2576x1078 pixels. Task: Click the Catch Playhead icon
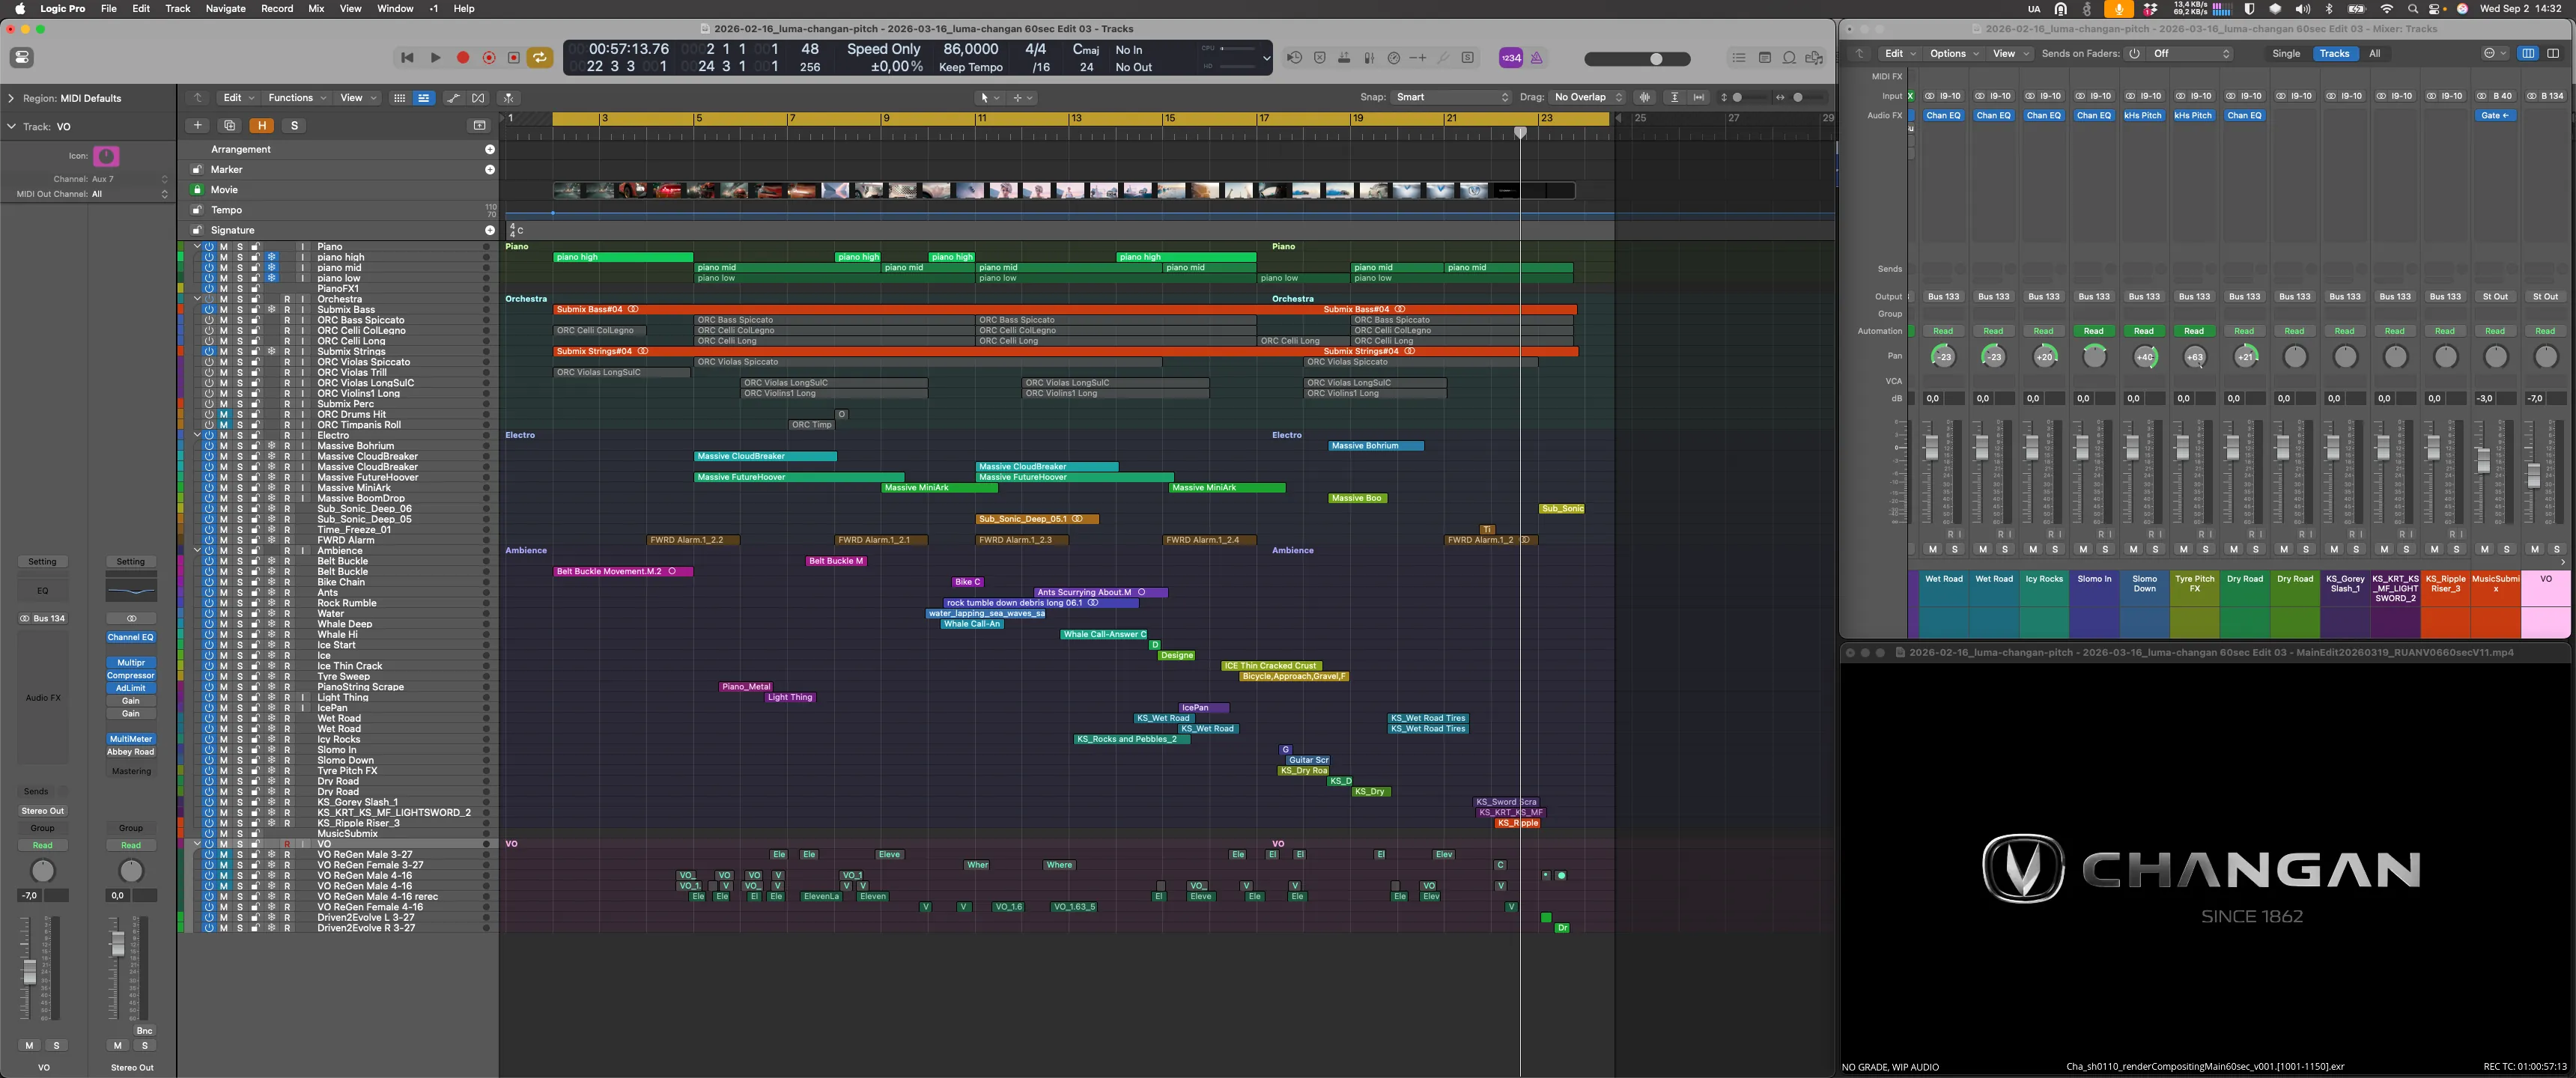click(508, 98)
